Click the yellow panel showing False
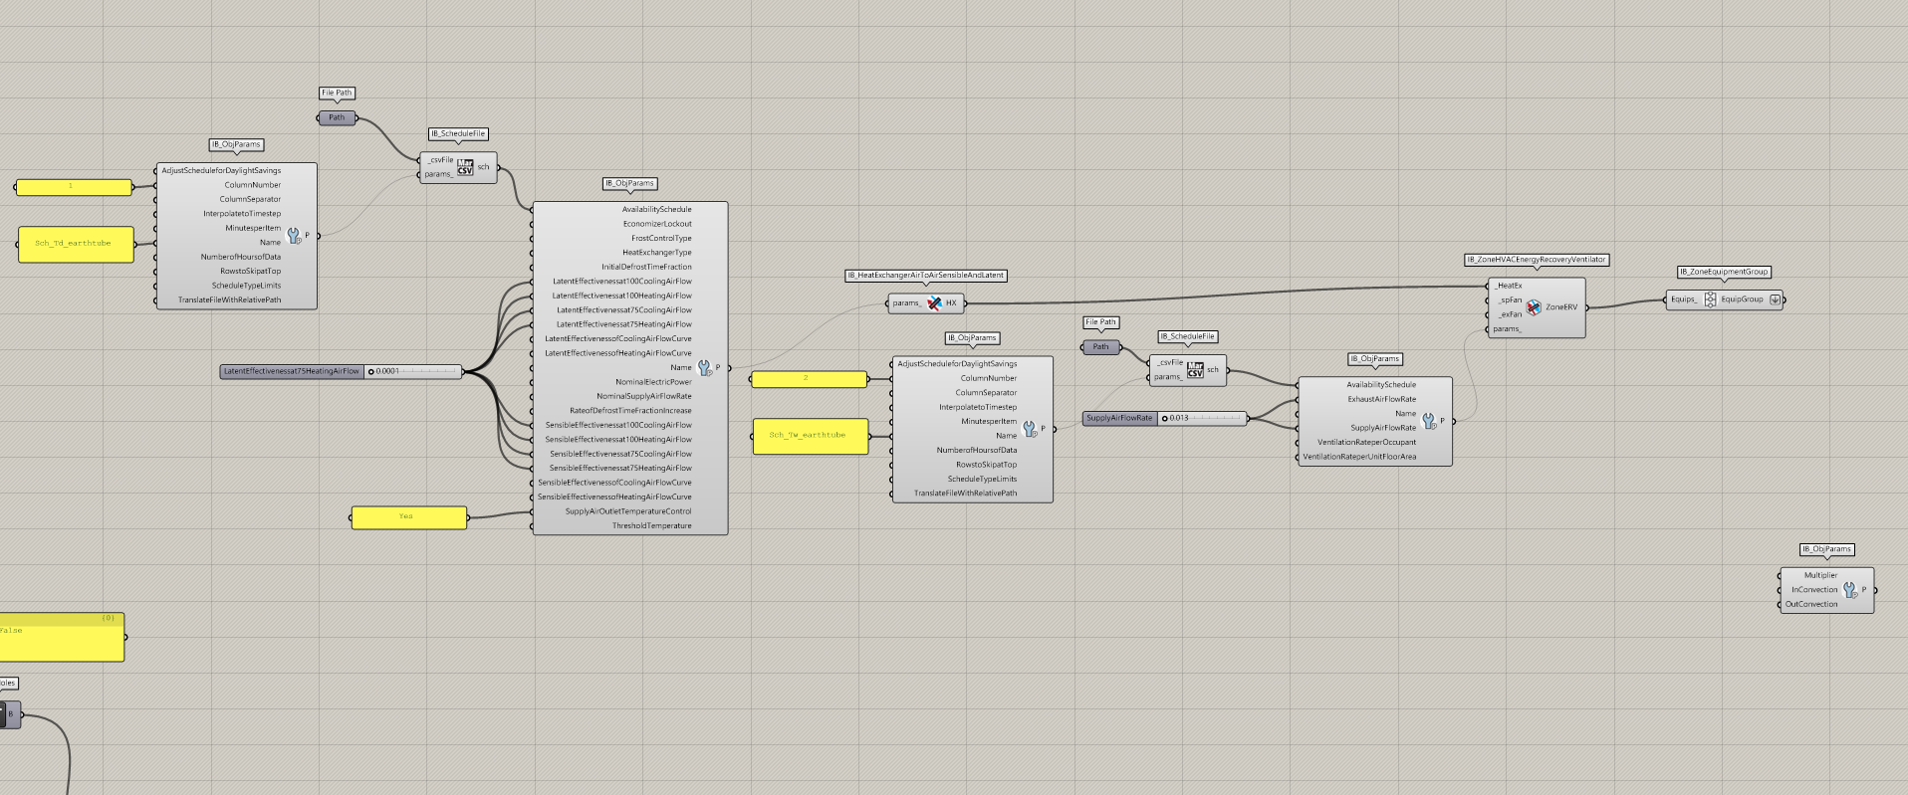The image size is (1908, 795). [x=62, y=637]
